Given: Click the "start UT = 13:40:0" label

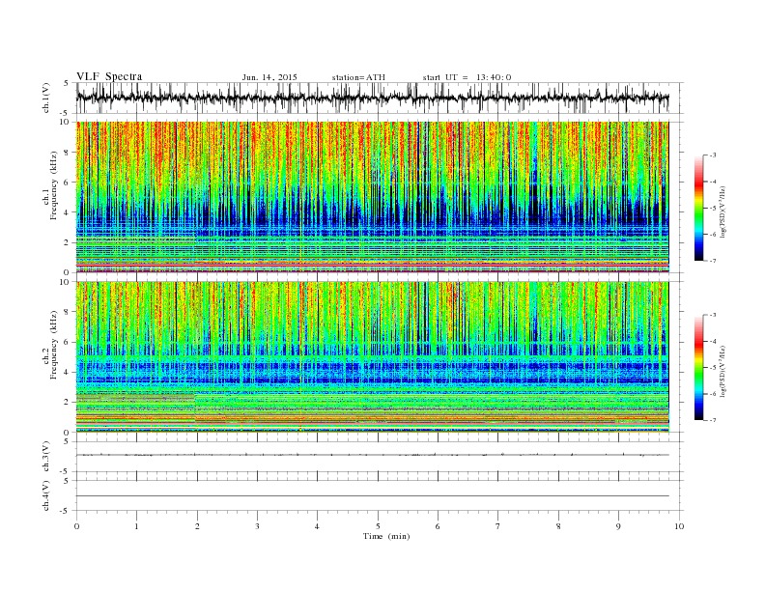Looking at the screenshot, I should [467, 77].
